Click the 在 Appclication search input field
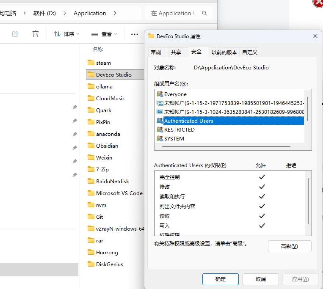323x289 pixels. [x=174, y=13]
